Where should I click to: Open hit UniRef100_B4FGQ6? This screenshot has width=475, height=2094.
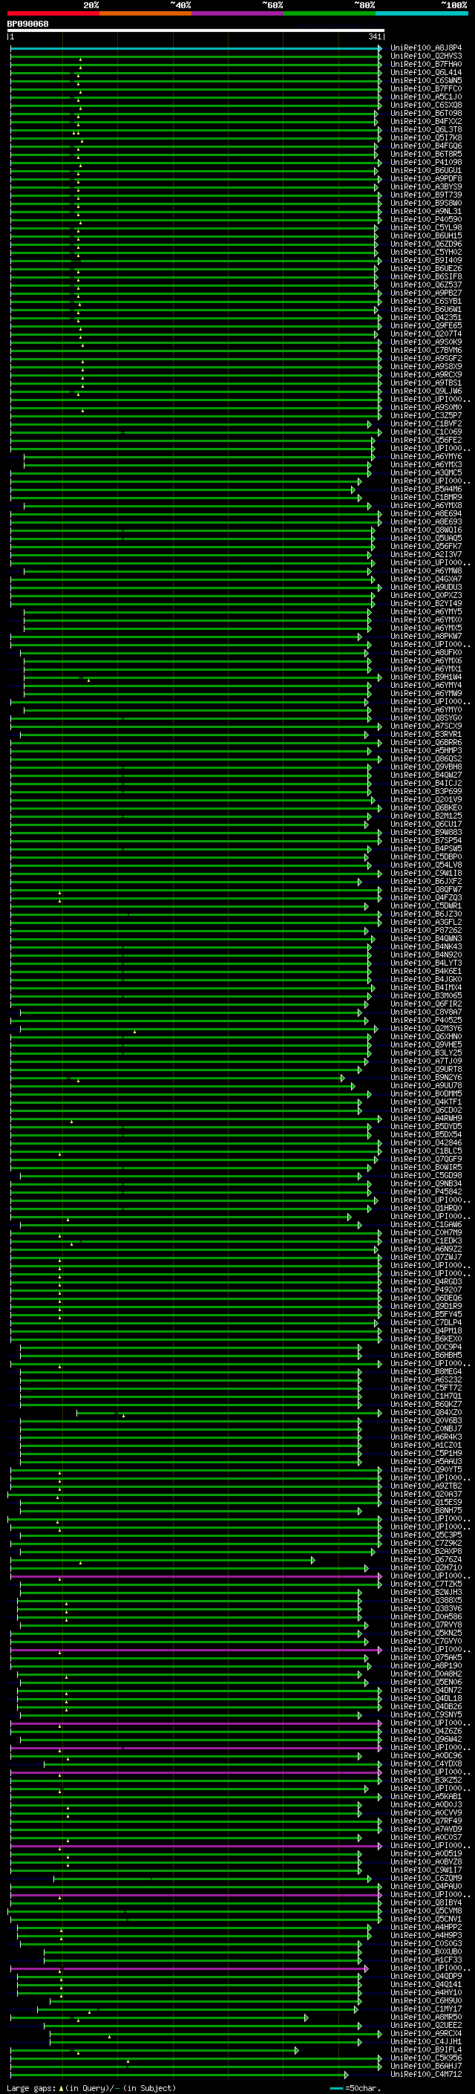pos(426,146)
